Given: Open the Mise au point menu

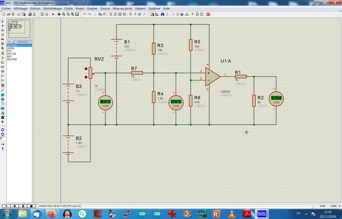Looking at the screenshot, I should pos(122,9).
